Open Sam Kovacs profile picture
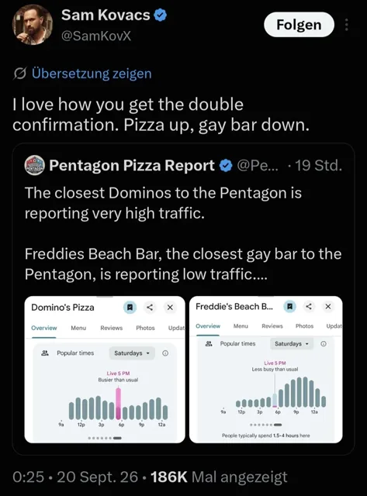This screenshot has height=496, width=367. click(x=33, y=24)
